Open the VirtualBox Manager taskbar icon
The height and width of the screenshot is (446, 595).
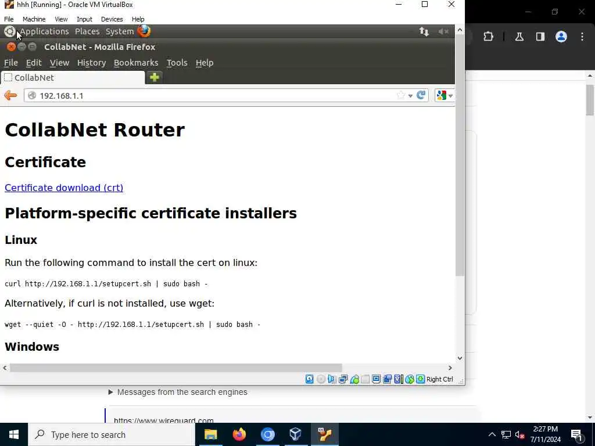(x=296, y=434)
